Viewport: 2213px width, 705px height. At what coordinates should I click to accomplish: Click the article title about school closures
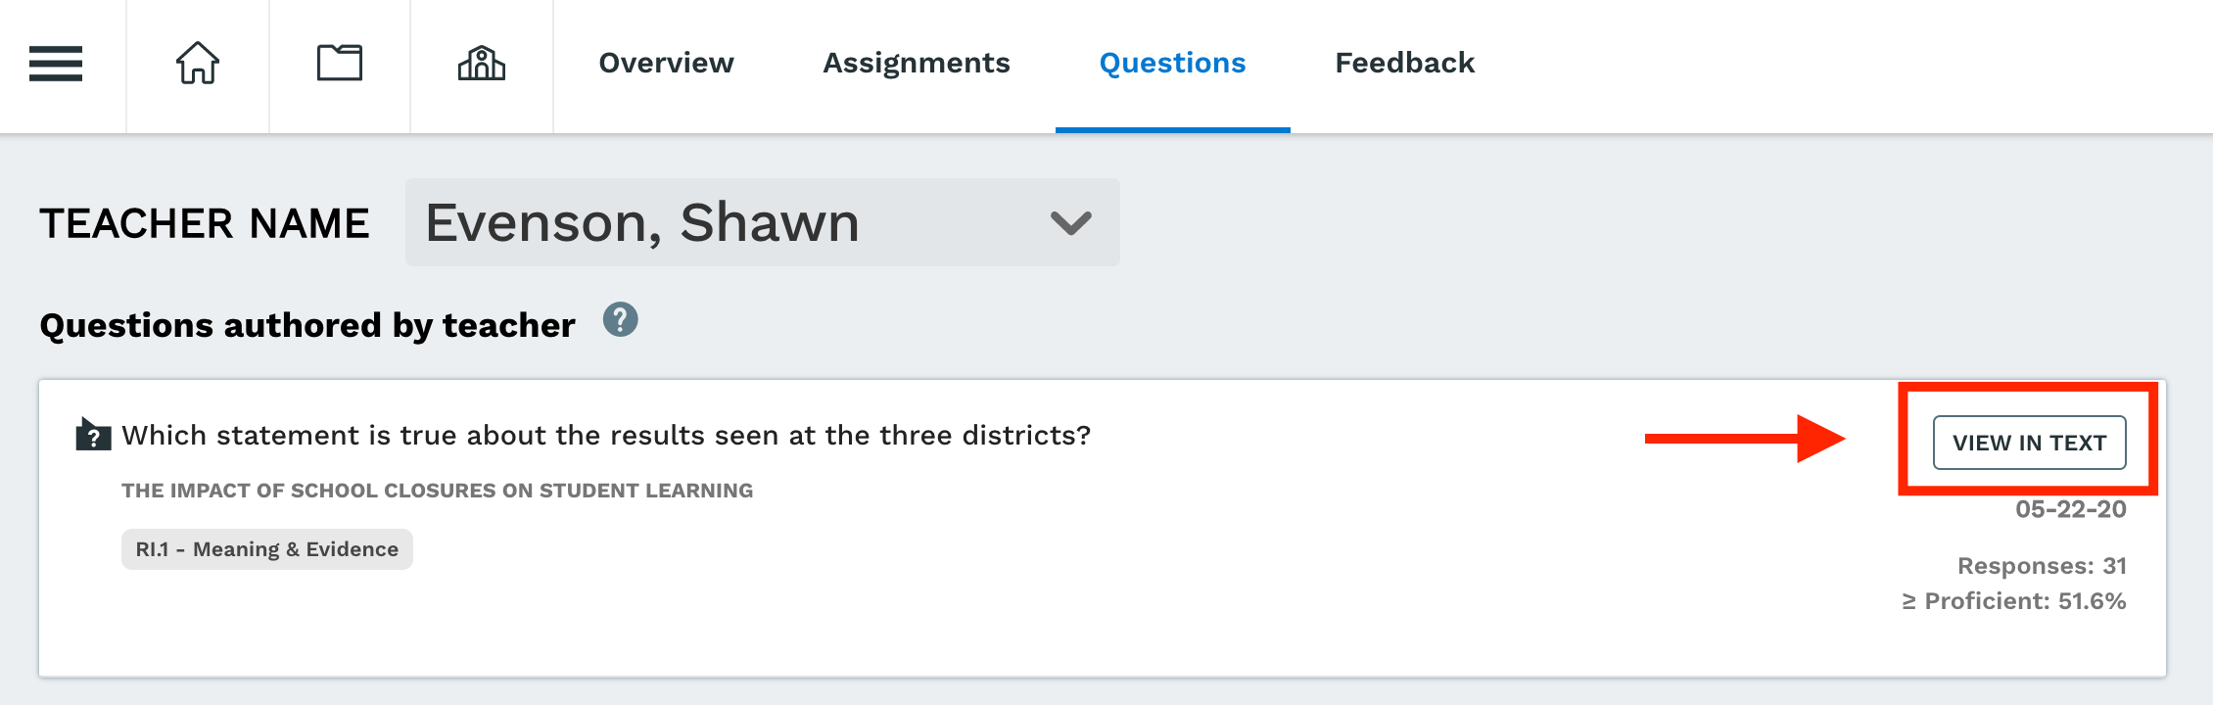[438, 491]
